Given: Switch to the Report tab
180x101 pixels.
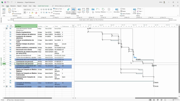Looking at the screenshot, I should point(19,6).
